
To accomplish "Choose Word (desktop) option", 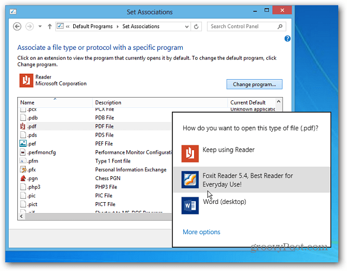I will coord(252,205).
